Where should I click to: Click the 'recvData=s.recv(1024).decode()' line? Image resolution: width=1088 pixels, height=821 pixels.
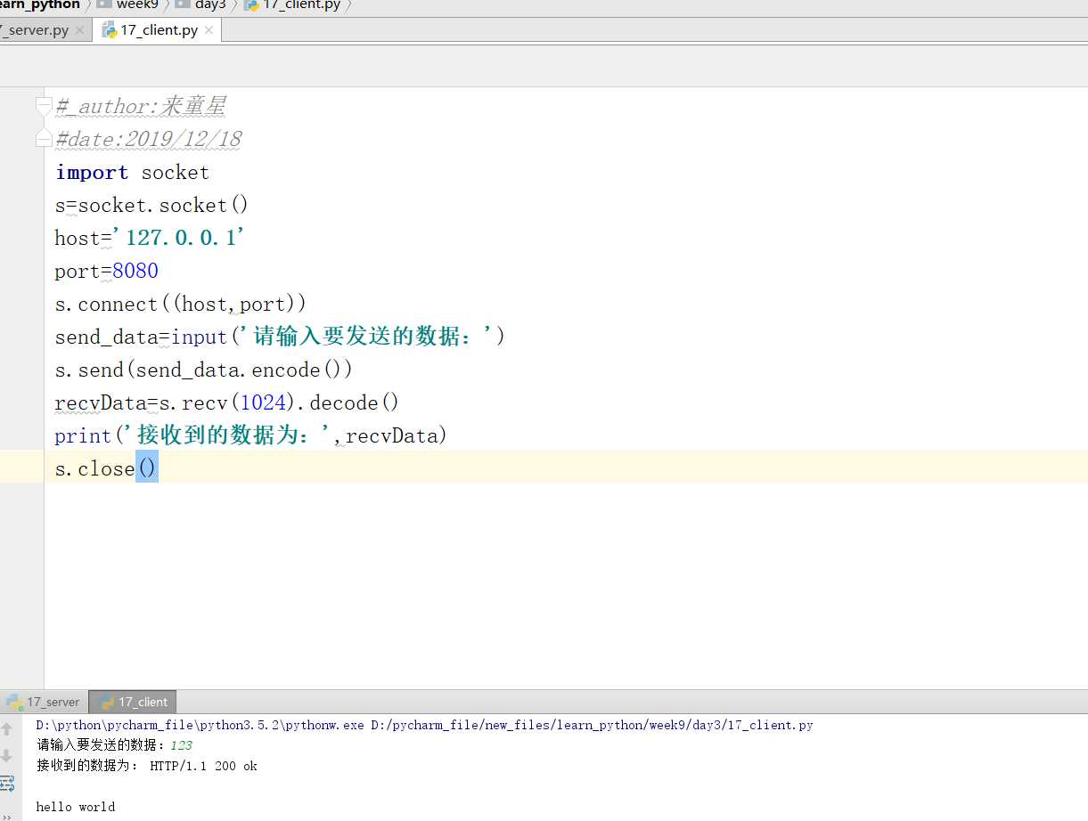tap(227, 402)
